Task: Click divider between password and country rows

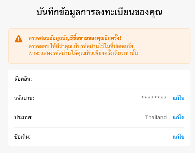Action: [x=99, y=108]
